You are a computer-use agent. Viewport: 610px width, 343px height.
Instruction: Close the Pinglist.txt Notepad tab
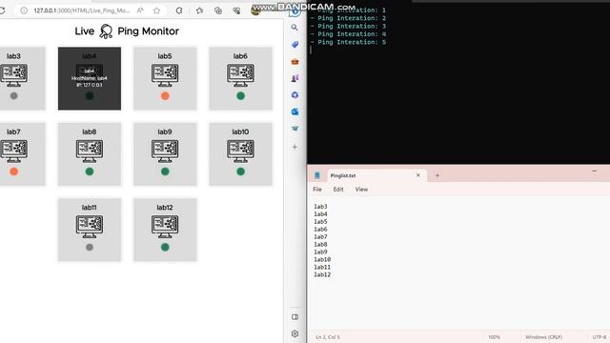418,175
